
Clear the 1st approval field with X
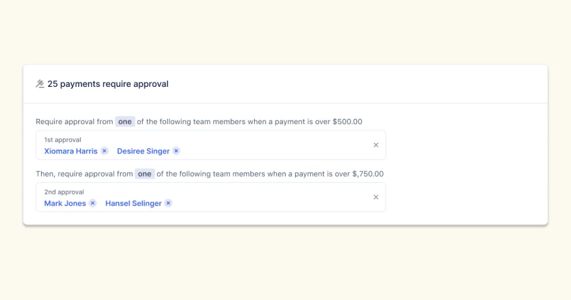(x=376, y=145)
